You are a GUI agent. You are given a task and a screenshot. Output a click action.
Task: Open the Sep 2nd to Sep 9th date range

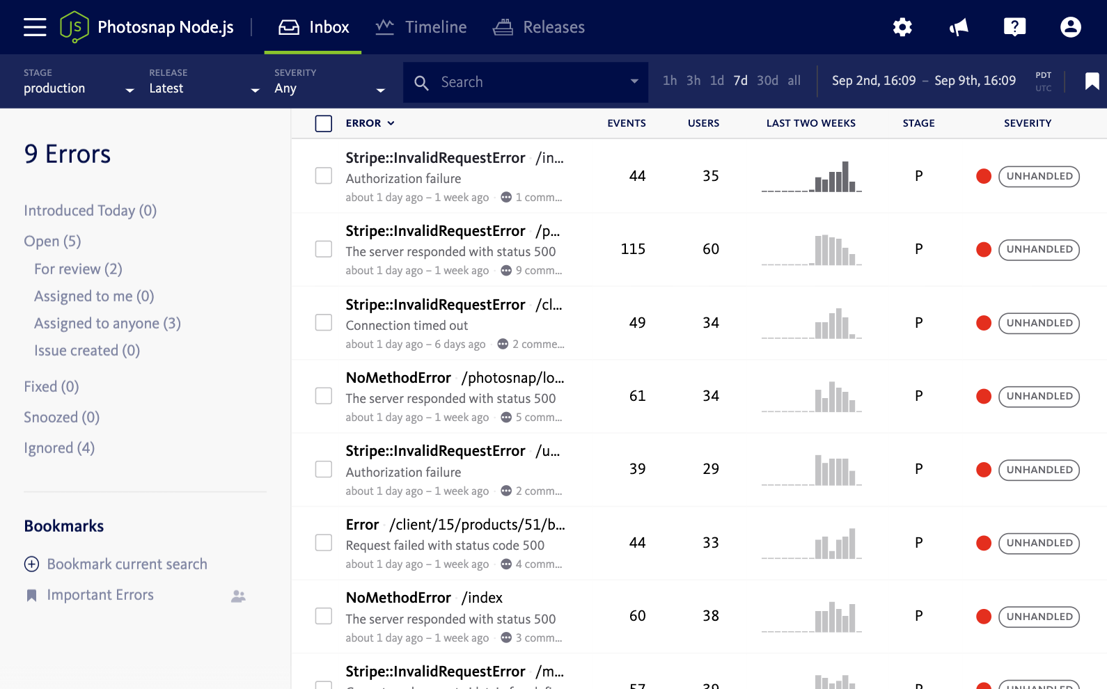click(924, 81)
